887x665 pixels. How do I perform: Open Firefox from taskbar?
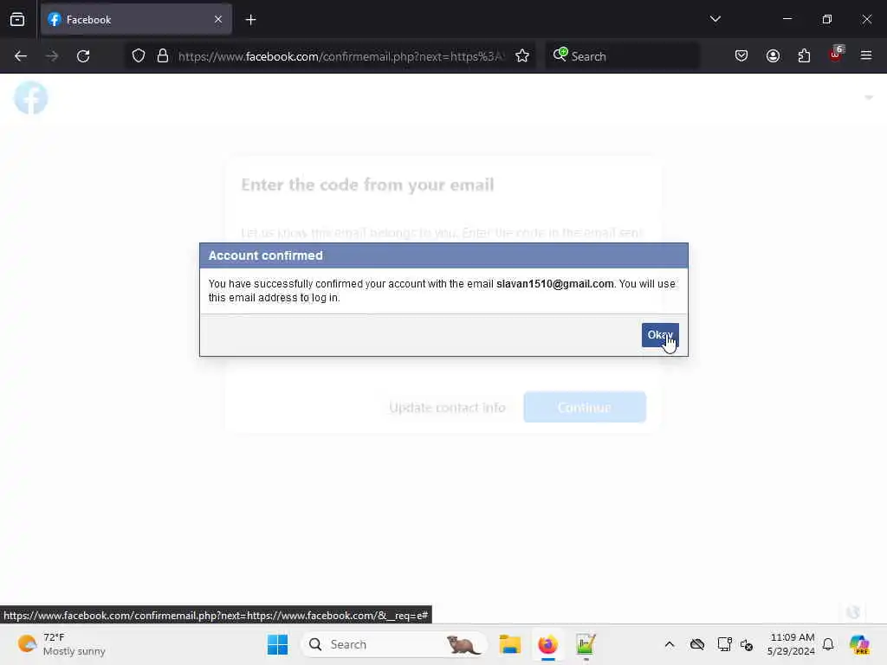coord(547,644)
